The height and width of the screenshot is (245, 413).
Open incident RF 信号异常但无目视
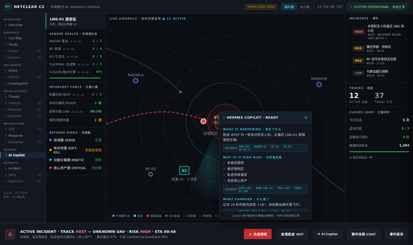[x=379, y=61]
